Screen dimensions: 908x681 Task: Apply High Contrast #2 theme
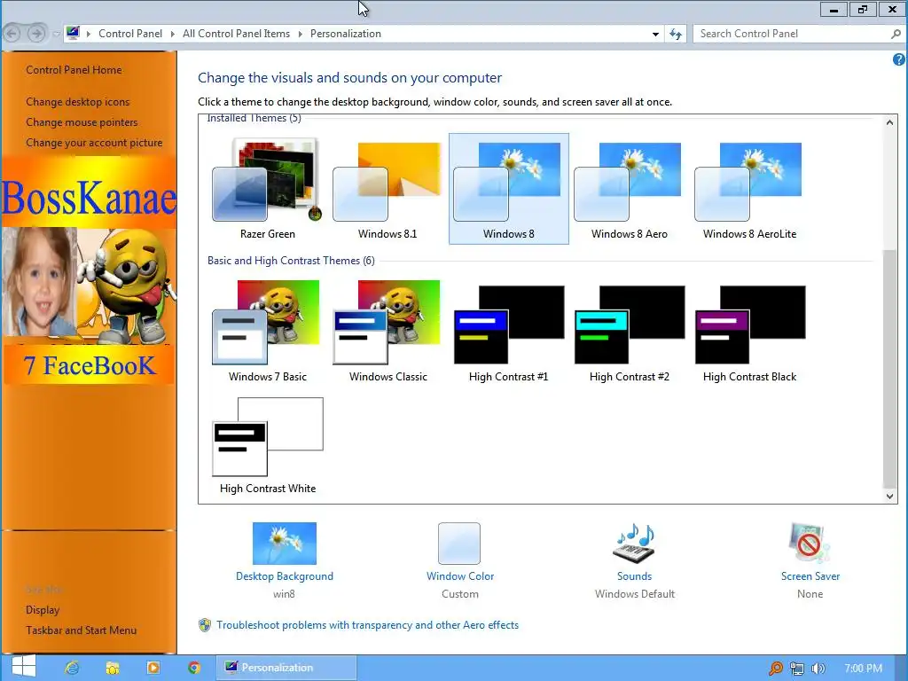click(629, 332)
